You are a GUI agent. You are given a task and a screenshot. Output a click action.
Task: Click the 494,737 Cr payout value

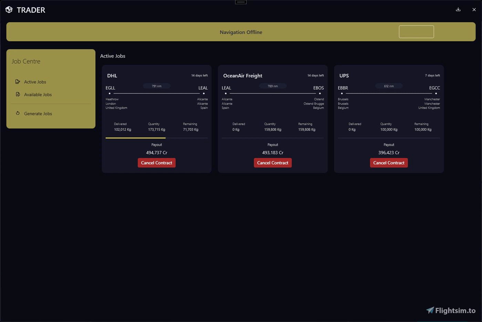coord(157,153)
